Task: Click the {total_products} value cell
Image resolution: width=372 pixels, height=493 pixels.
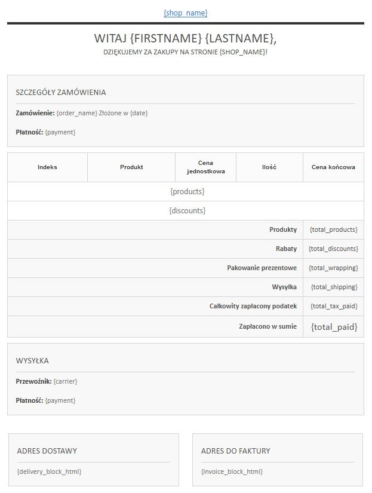Action: [x=333, y=229]
